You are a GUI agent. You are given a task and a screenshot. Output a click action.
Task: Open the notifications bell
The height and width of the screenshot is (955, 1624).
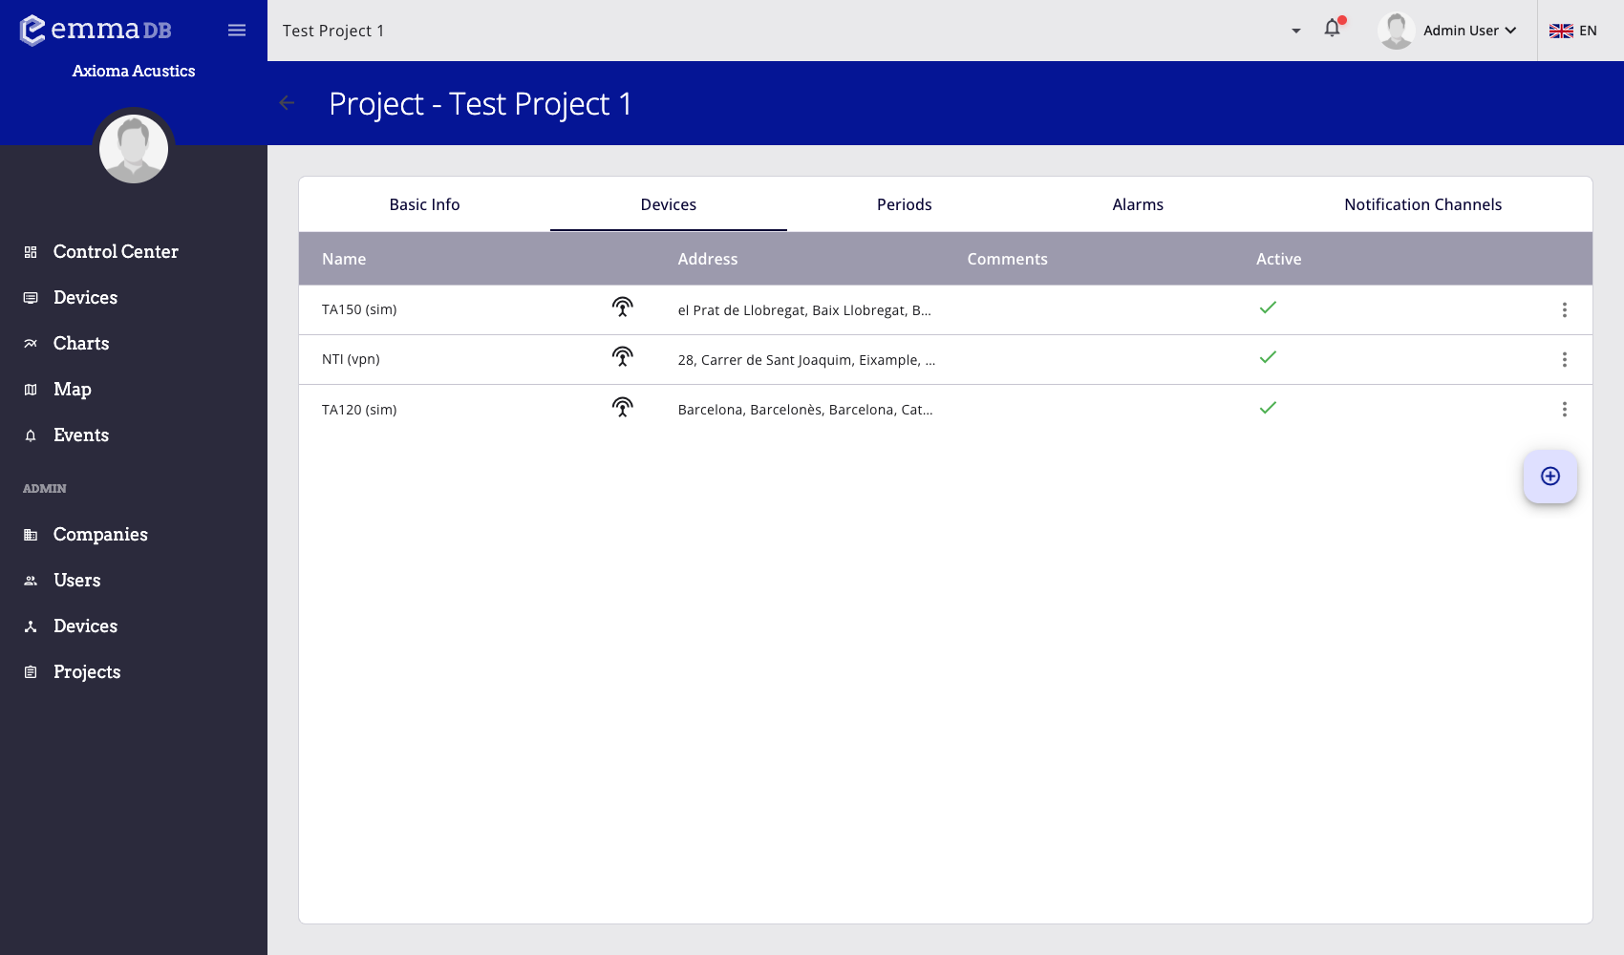[x=1332, y=29]
